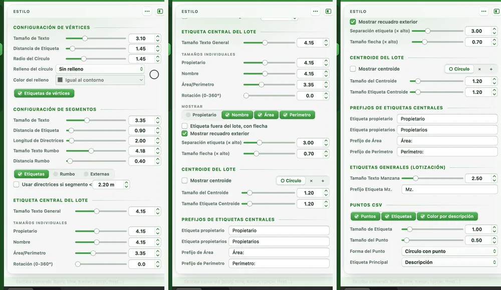The image size is (501, 290).
Task: Toggle the Color por descripción button
Action: 447,216
